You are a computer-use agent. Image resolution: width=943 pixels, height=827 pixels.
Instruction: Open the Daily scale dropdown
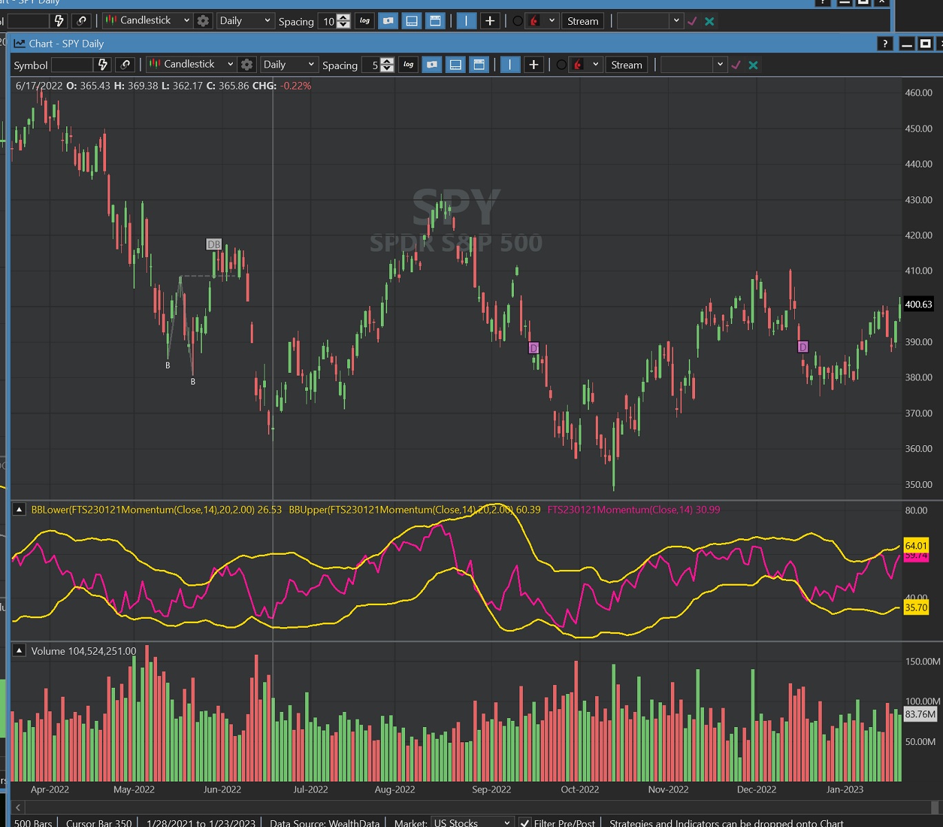288,64
